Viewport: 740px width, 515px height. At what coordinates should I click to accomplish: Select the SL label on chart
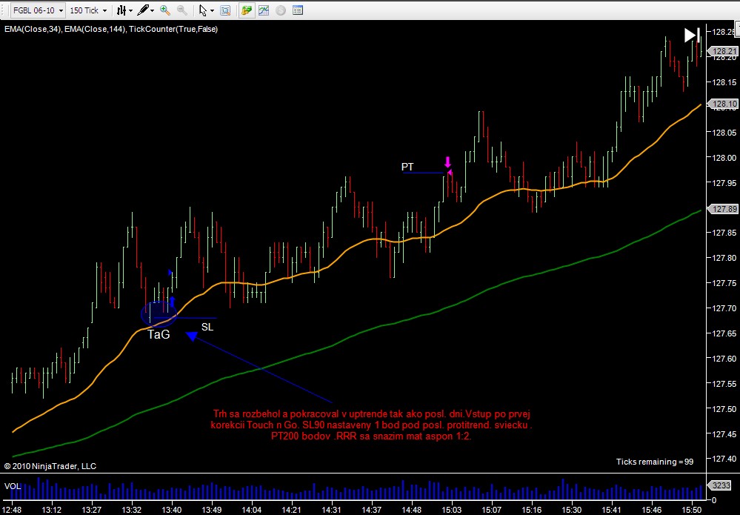coord(207,327)
